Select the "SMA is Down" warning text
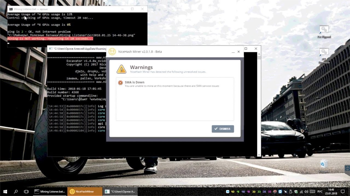350x196 pixels. (x=135, y=82)
